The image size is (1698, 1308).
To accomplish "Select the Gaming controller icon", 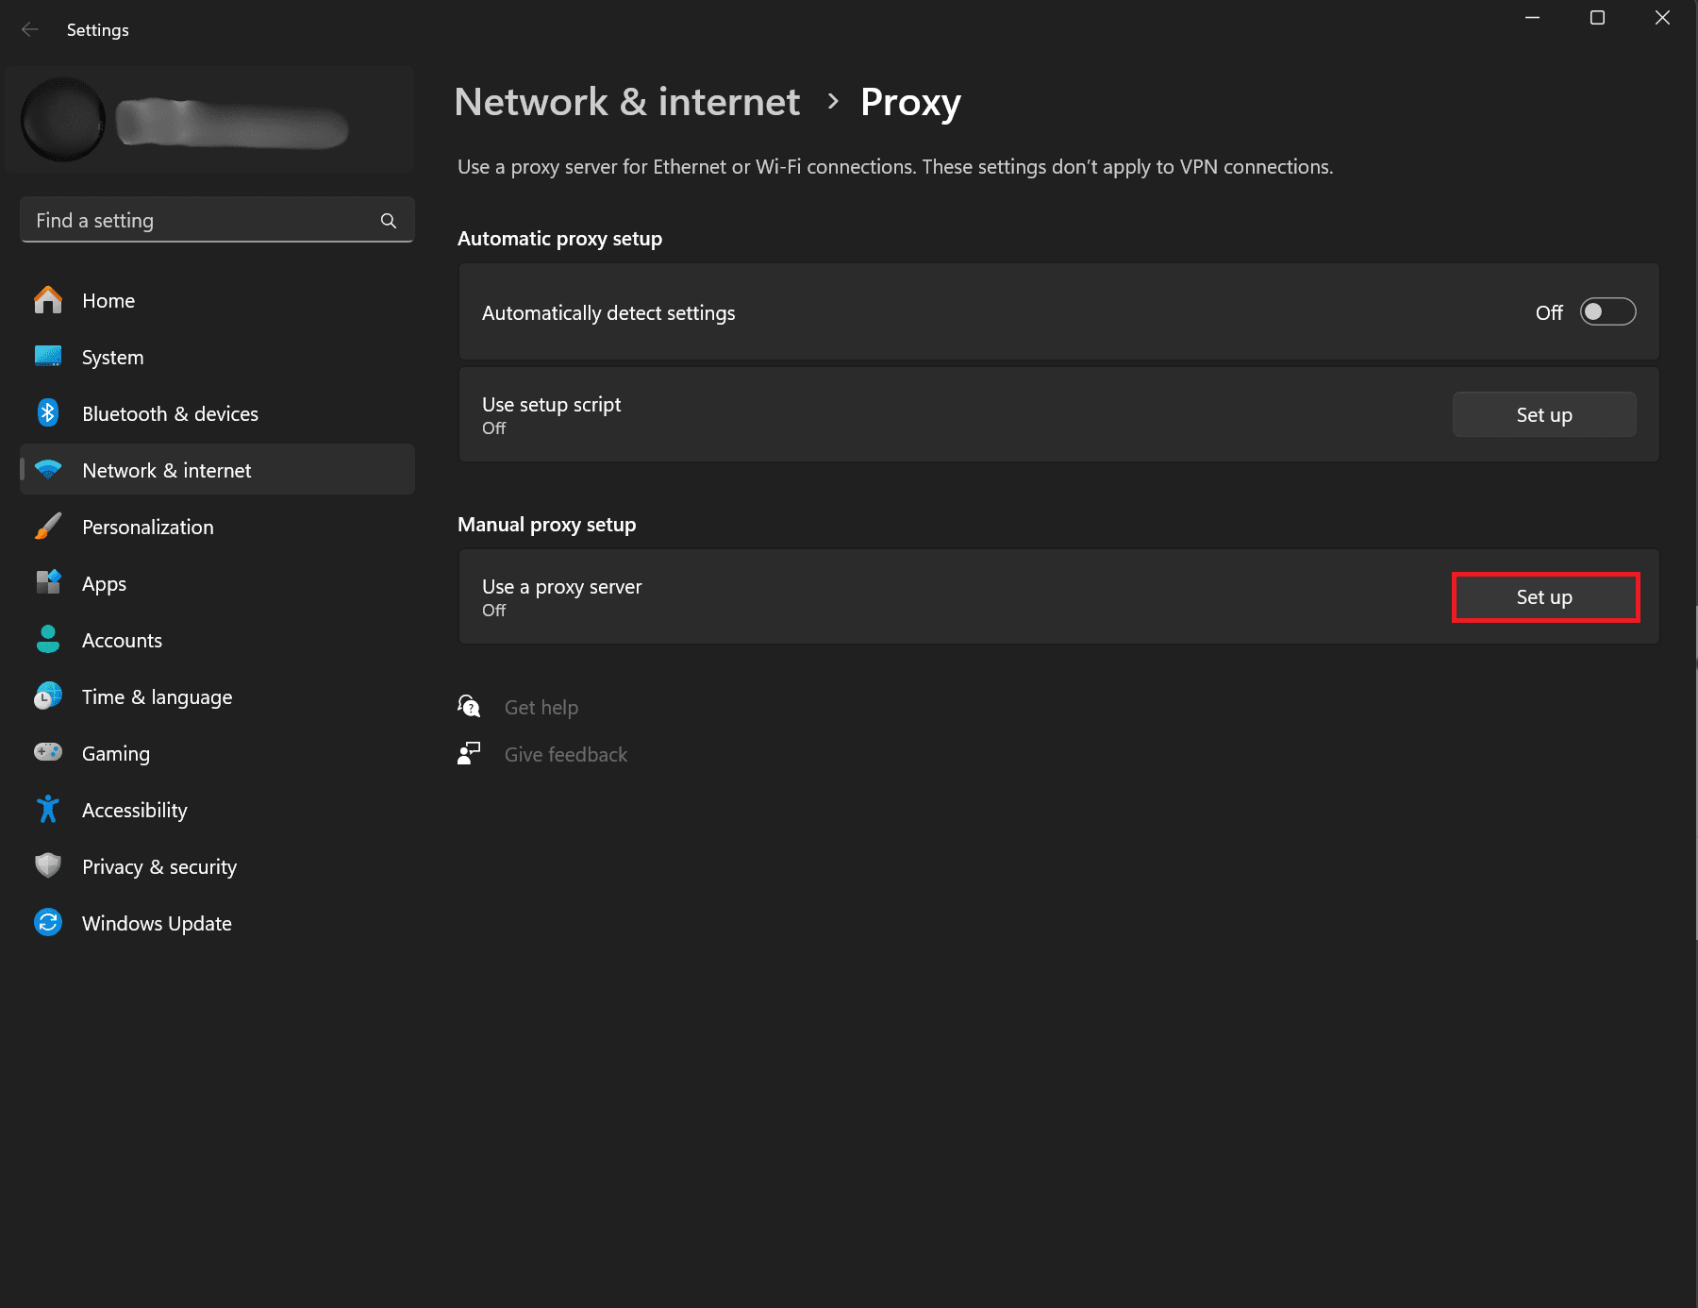I will (x=47, y=752).
